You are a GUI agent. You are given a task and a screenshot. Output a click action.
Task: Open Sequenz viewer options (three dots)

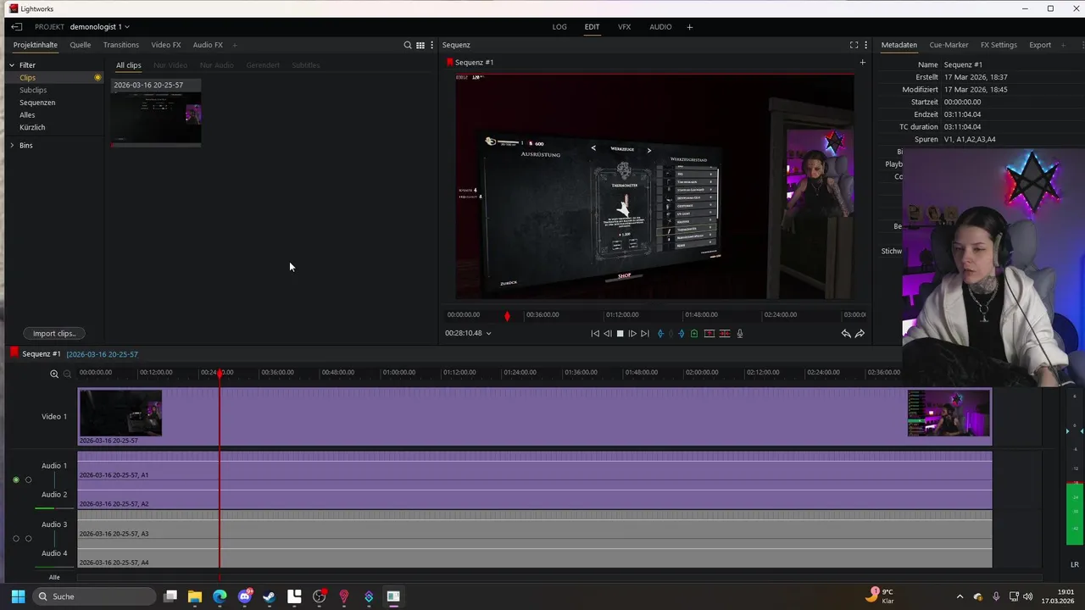pos(865,45)
